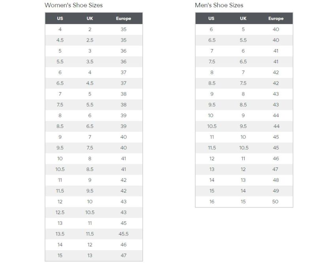Select the men's UK column header

tap(243, 19)
